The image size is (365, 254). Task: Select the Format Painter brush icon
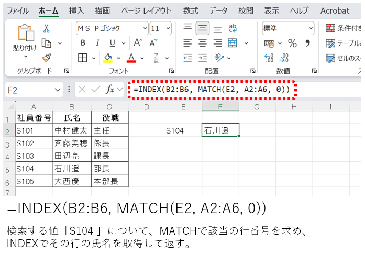(x=47, y=58)
